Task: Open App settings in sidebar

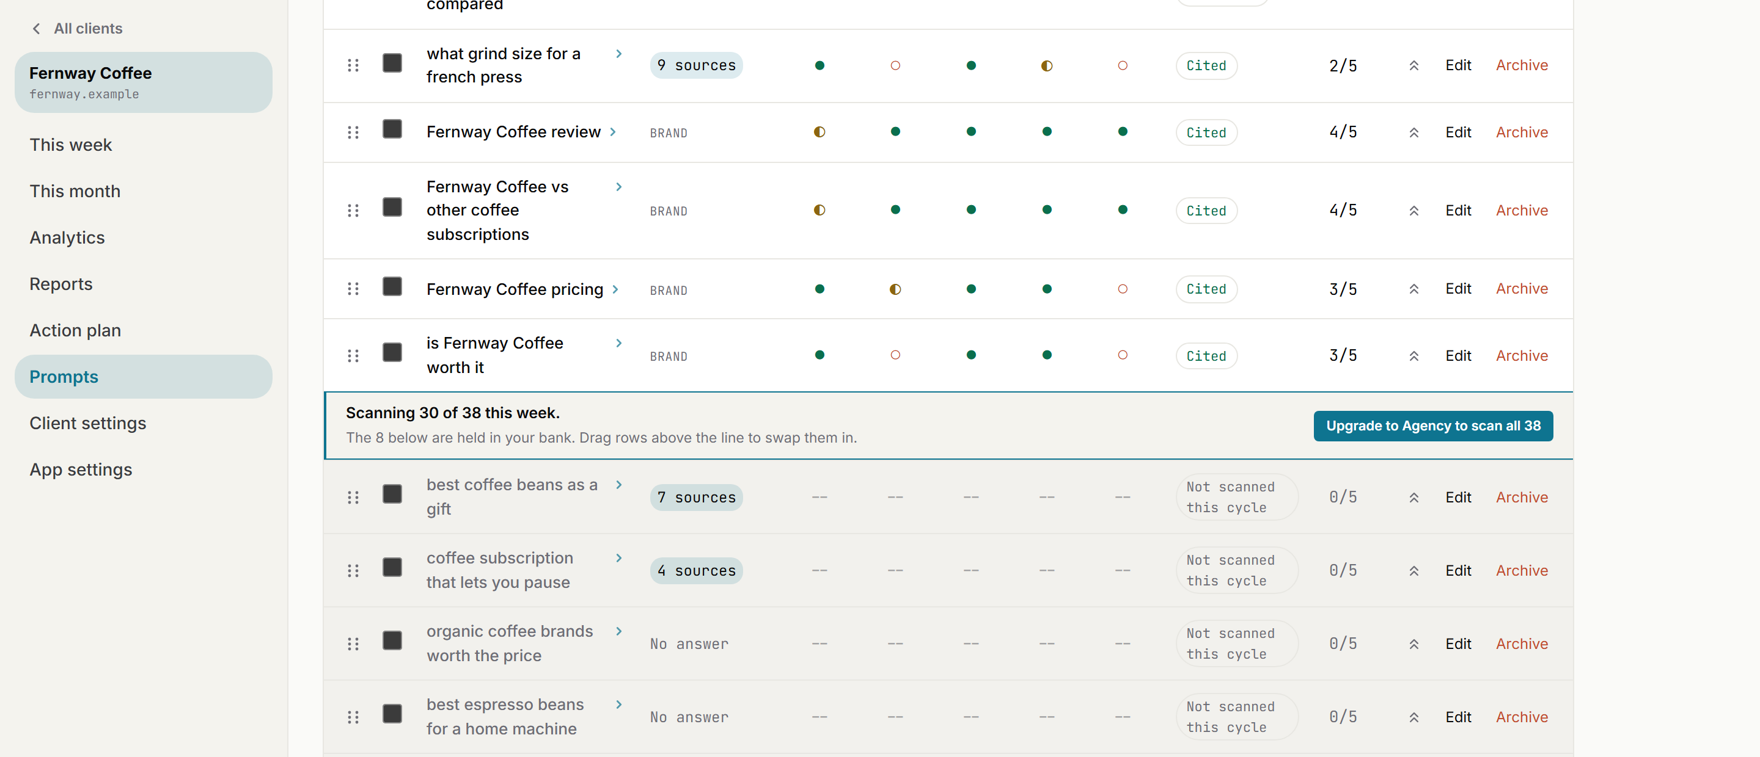Action: pos(144,469)
